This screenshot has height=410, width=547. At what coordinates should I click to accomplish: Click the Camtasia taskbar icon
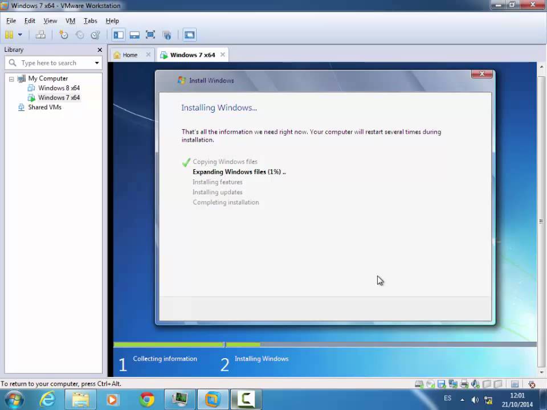point(246,400)
